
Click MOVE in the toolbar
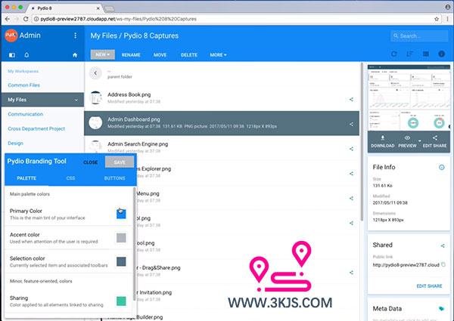[x=160, y=55]
